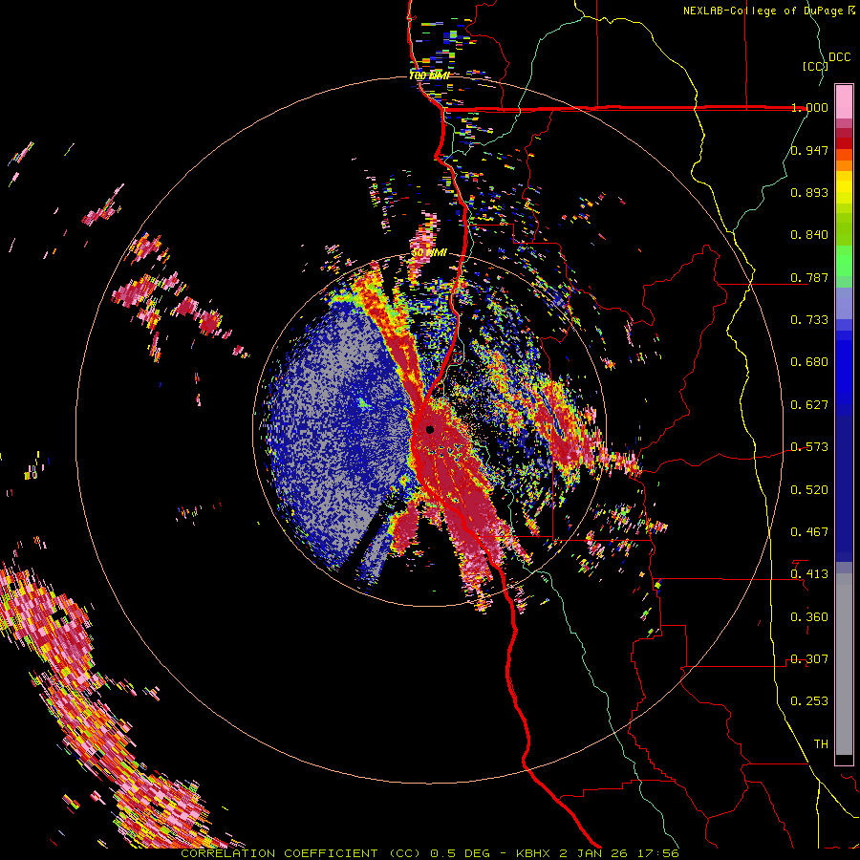Click the 50 NMI range ring label
Image resolution: width=860 pixels, height=860 pixels.
(429, 253)
